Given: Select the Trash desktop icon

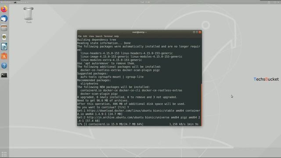Looking at the screenshot, I should tap(29, 15).
